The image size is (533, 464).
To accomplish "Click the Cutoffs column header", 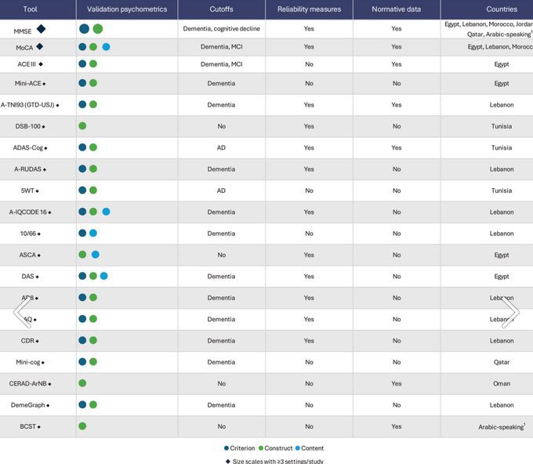I will [x=221, y=9].
